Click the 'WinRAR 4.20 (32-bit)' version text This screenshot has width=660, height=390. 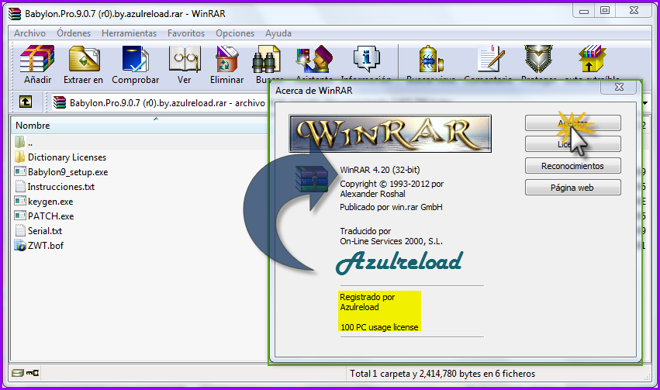(x=380, y=170)
